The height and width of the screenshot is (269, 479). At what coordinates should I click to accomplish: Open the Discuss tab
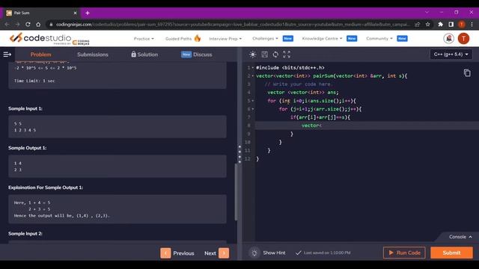(x=196, y=55)
